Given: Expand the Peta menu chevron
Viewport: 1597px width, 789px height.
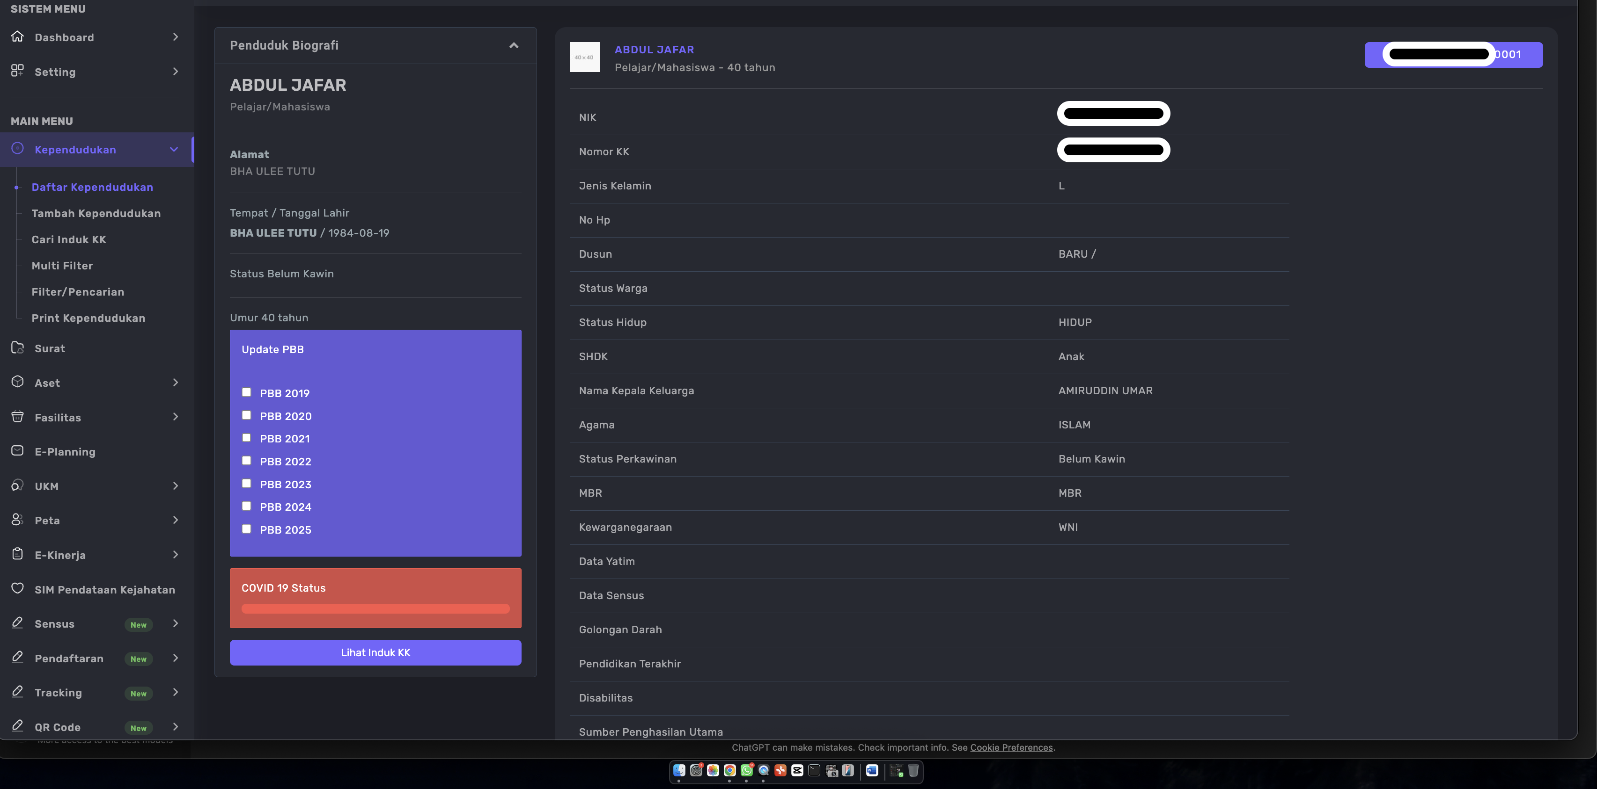Looking at the screenshot, I should point(176,520).
